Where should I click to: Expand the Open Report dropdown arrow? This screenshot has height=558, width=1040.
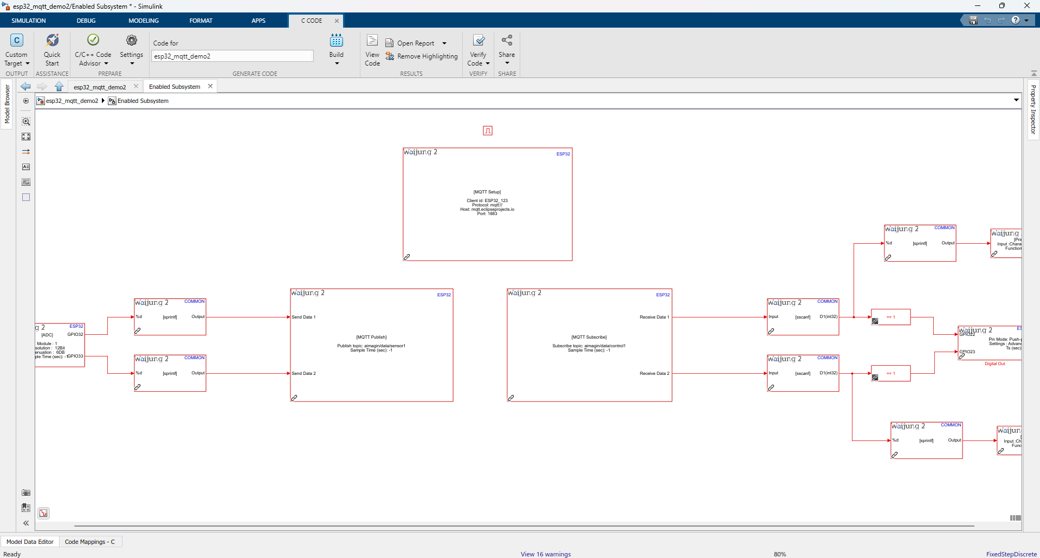[444, 43]
